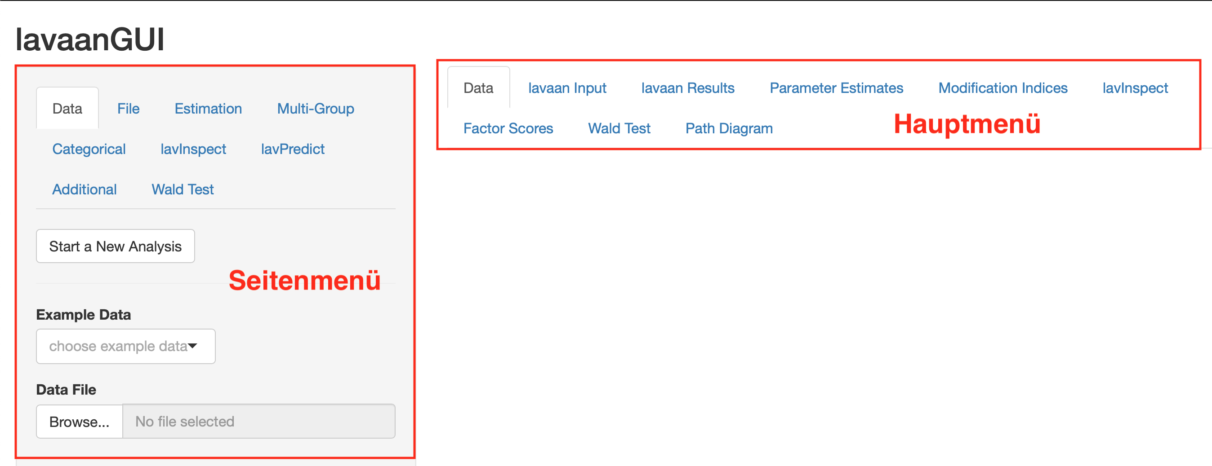
Task: Open the File tab in sidebar
Action: click(128, 109)
